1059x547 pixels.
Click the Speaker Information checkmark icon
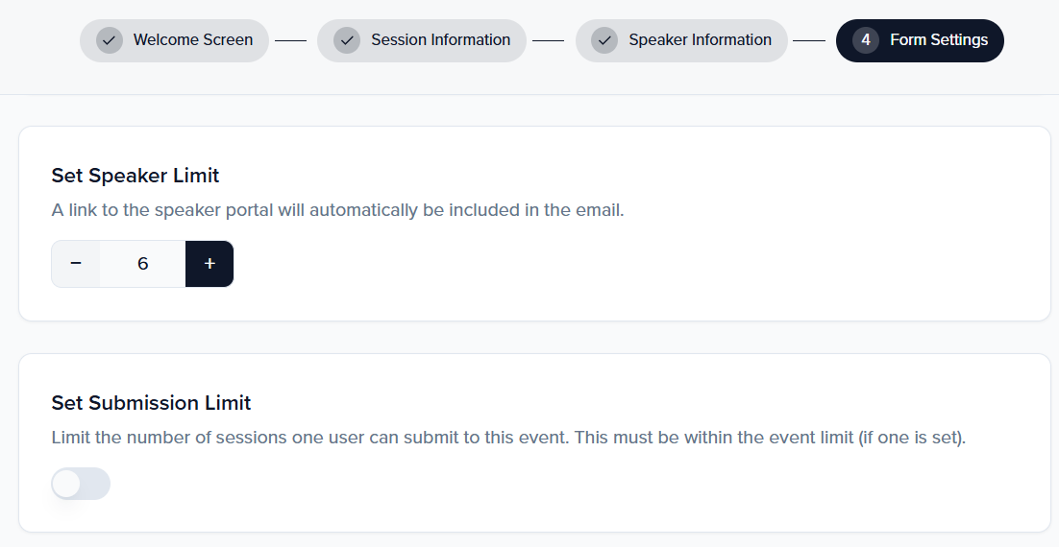coord(604,40)
